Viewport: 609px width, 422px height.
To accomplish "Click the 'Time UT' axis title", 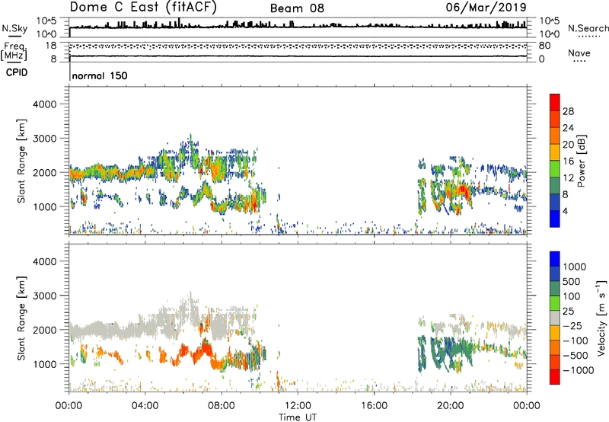I will pos(298,417).
